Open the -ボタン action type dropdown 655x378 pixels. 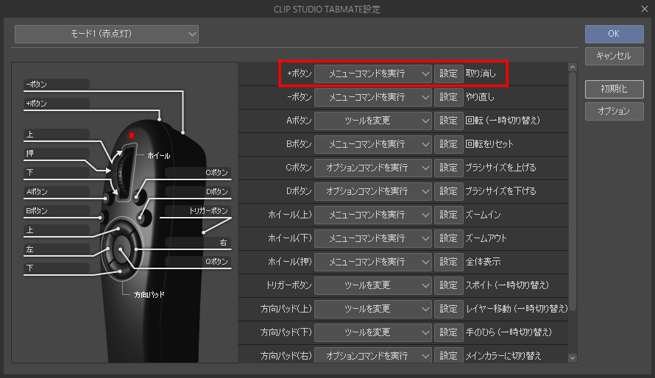(373, 97)
